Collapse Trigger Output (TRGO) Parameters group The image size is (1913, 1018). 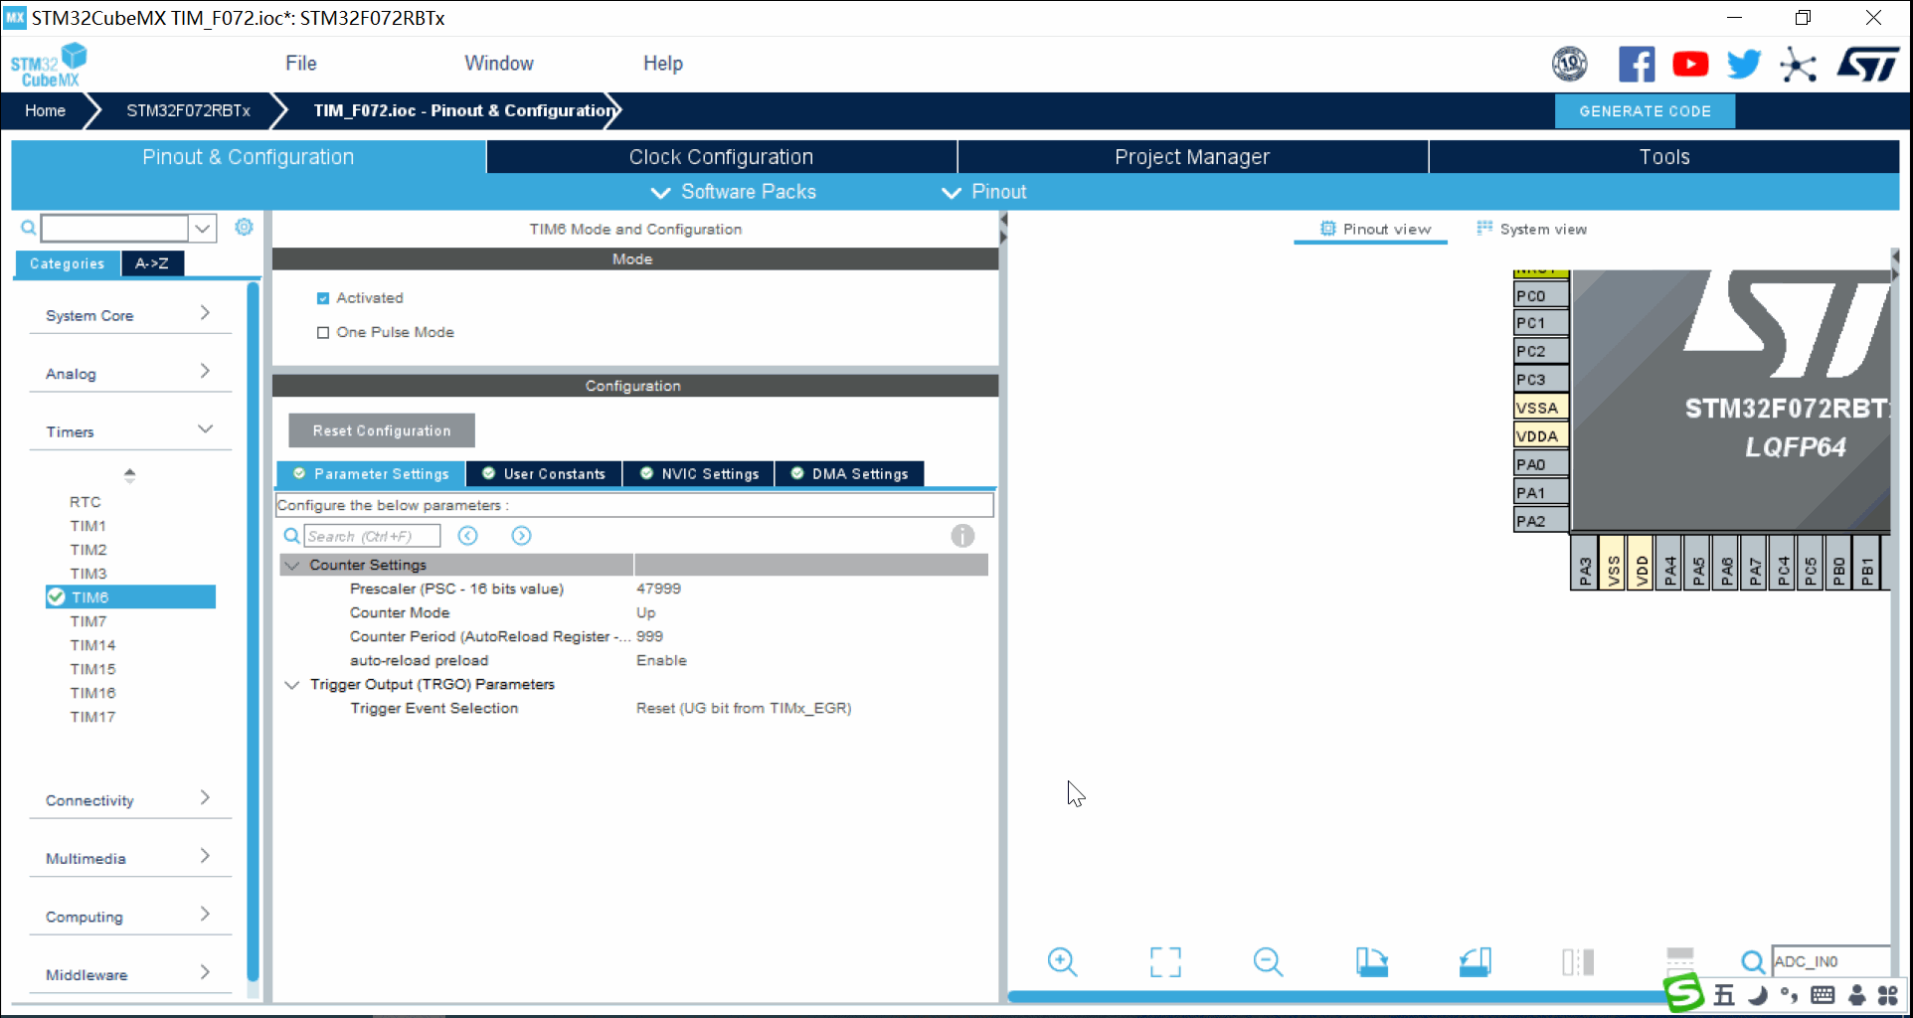click(x=292, y=685)
